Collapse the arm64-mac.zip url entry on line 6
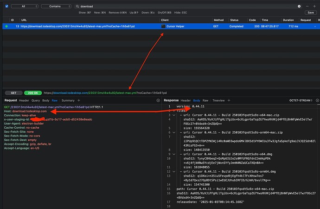Image resolution: width=320 pixels, height=209 pixels. coord(174,132)
